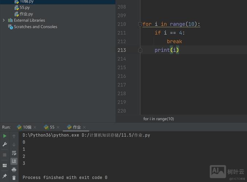Click the Down stack trace arrow
This screenshot has width=247, height=182.
(x=14, y=145)
